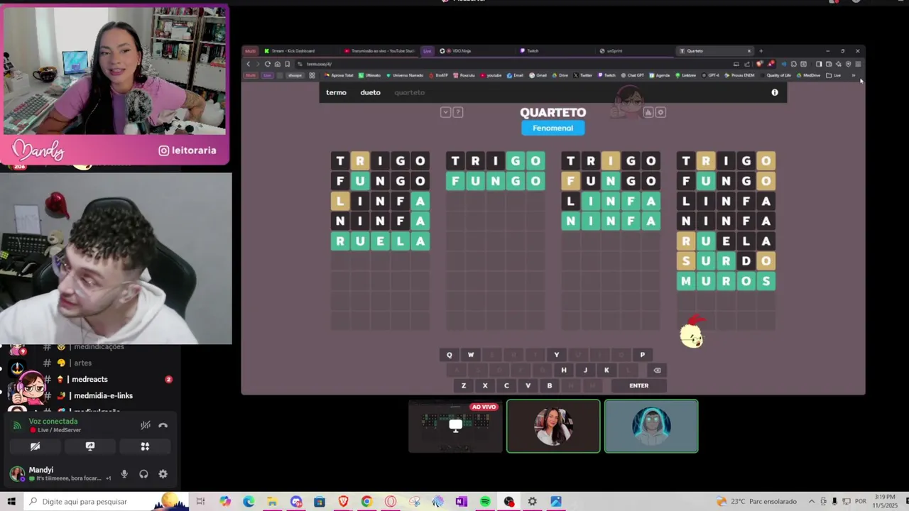Open the Linktree bookmark

click(686, 75)
